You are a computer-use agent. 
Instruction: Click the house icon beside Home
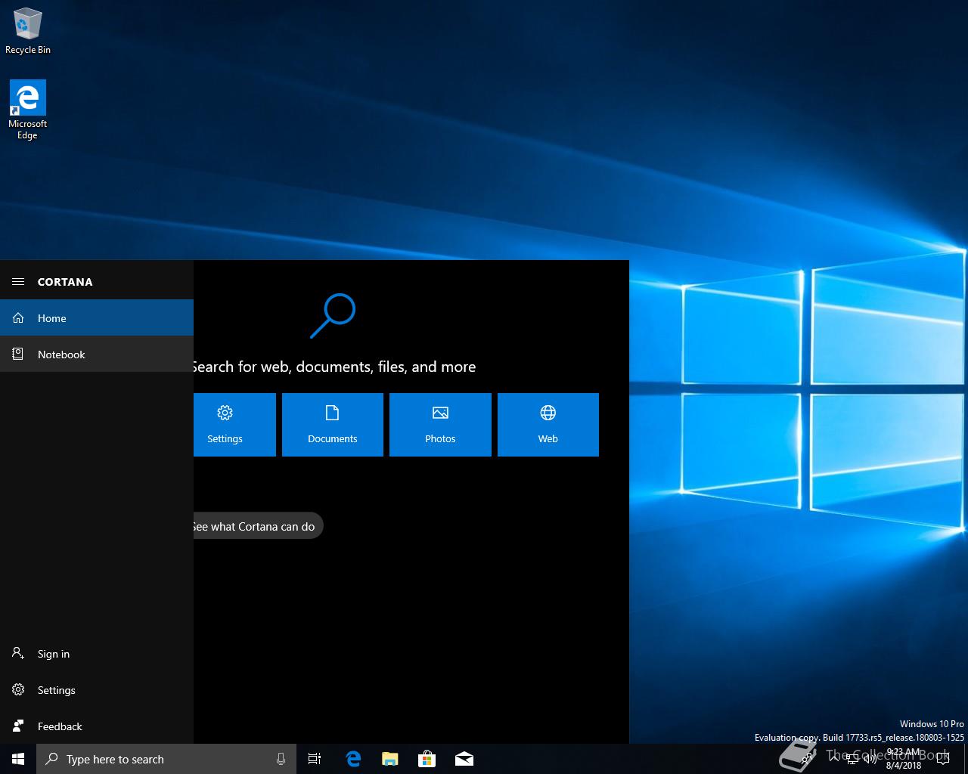[18, 317]
